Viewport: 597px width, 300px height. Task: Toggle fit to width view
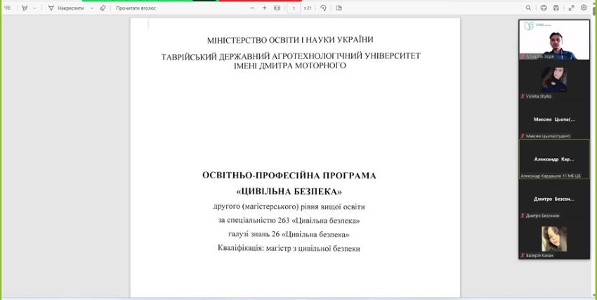click(x=277, y=8)
